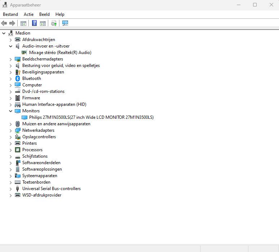The image size is (279, 252).
Task: Select the Medion root computer node
Action: point(23,33)
